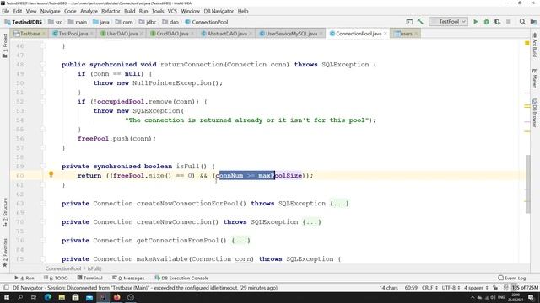This screenshot has height=303, width=540.
Task: Open the Event Log
Action: 512,278
